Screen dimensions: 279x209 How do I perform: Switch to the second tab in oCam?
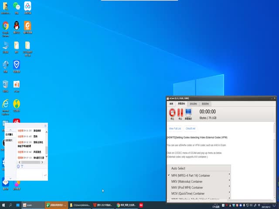tap(182, 104)
